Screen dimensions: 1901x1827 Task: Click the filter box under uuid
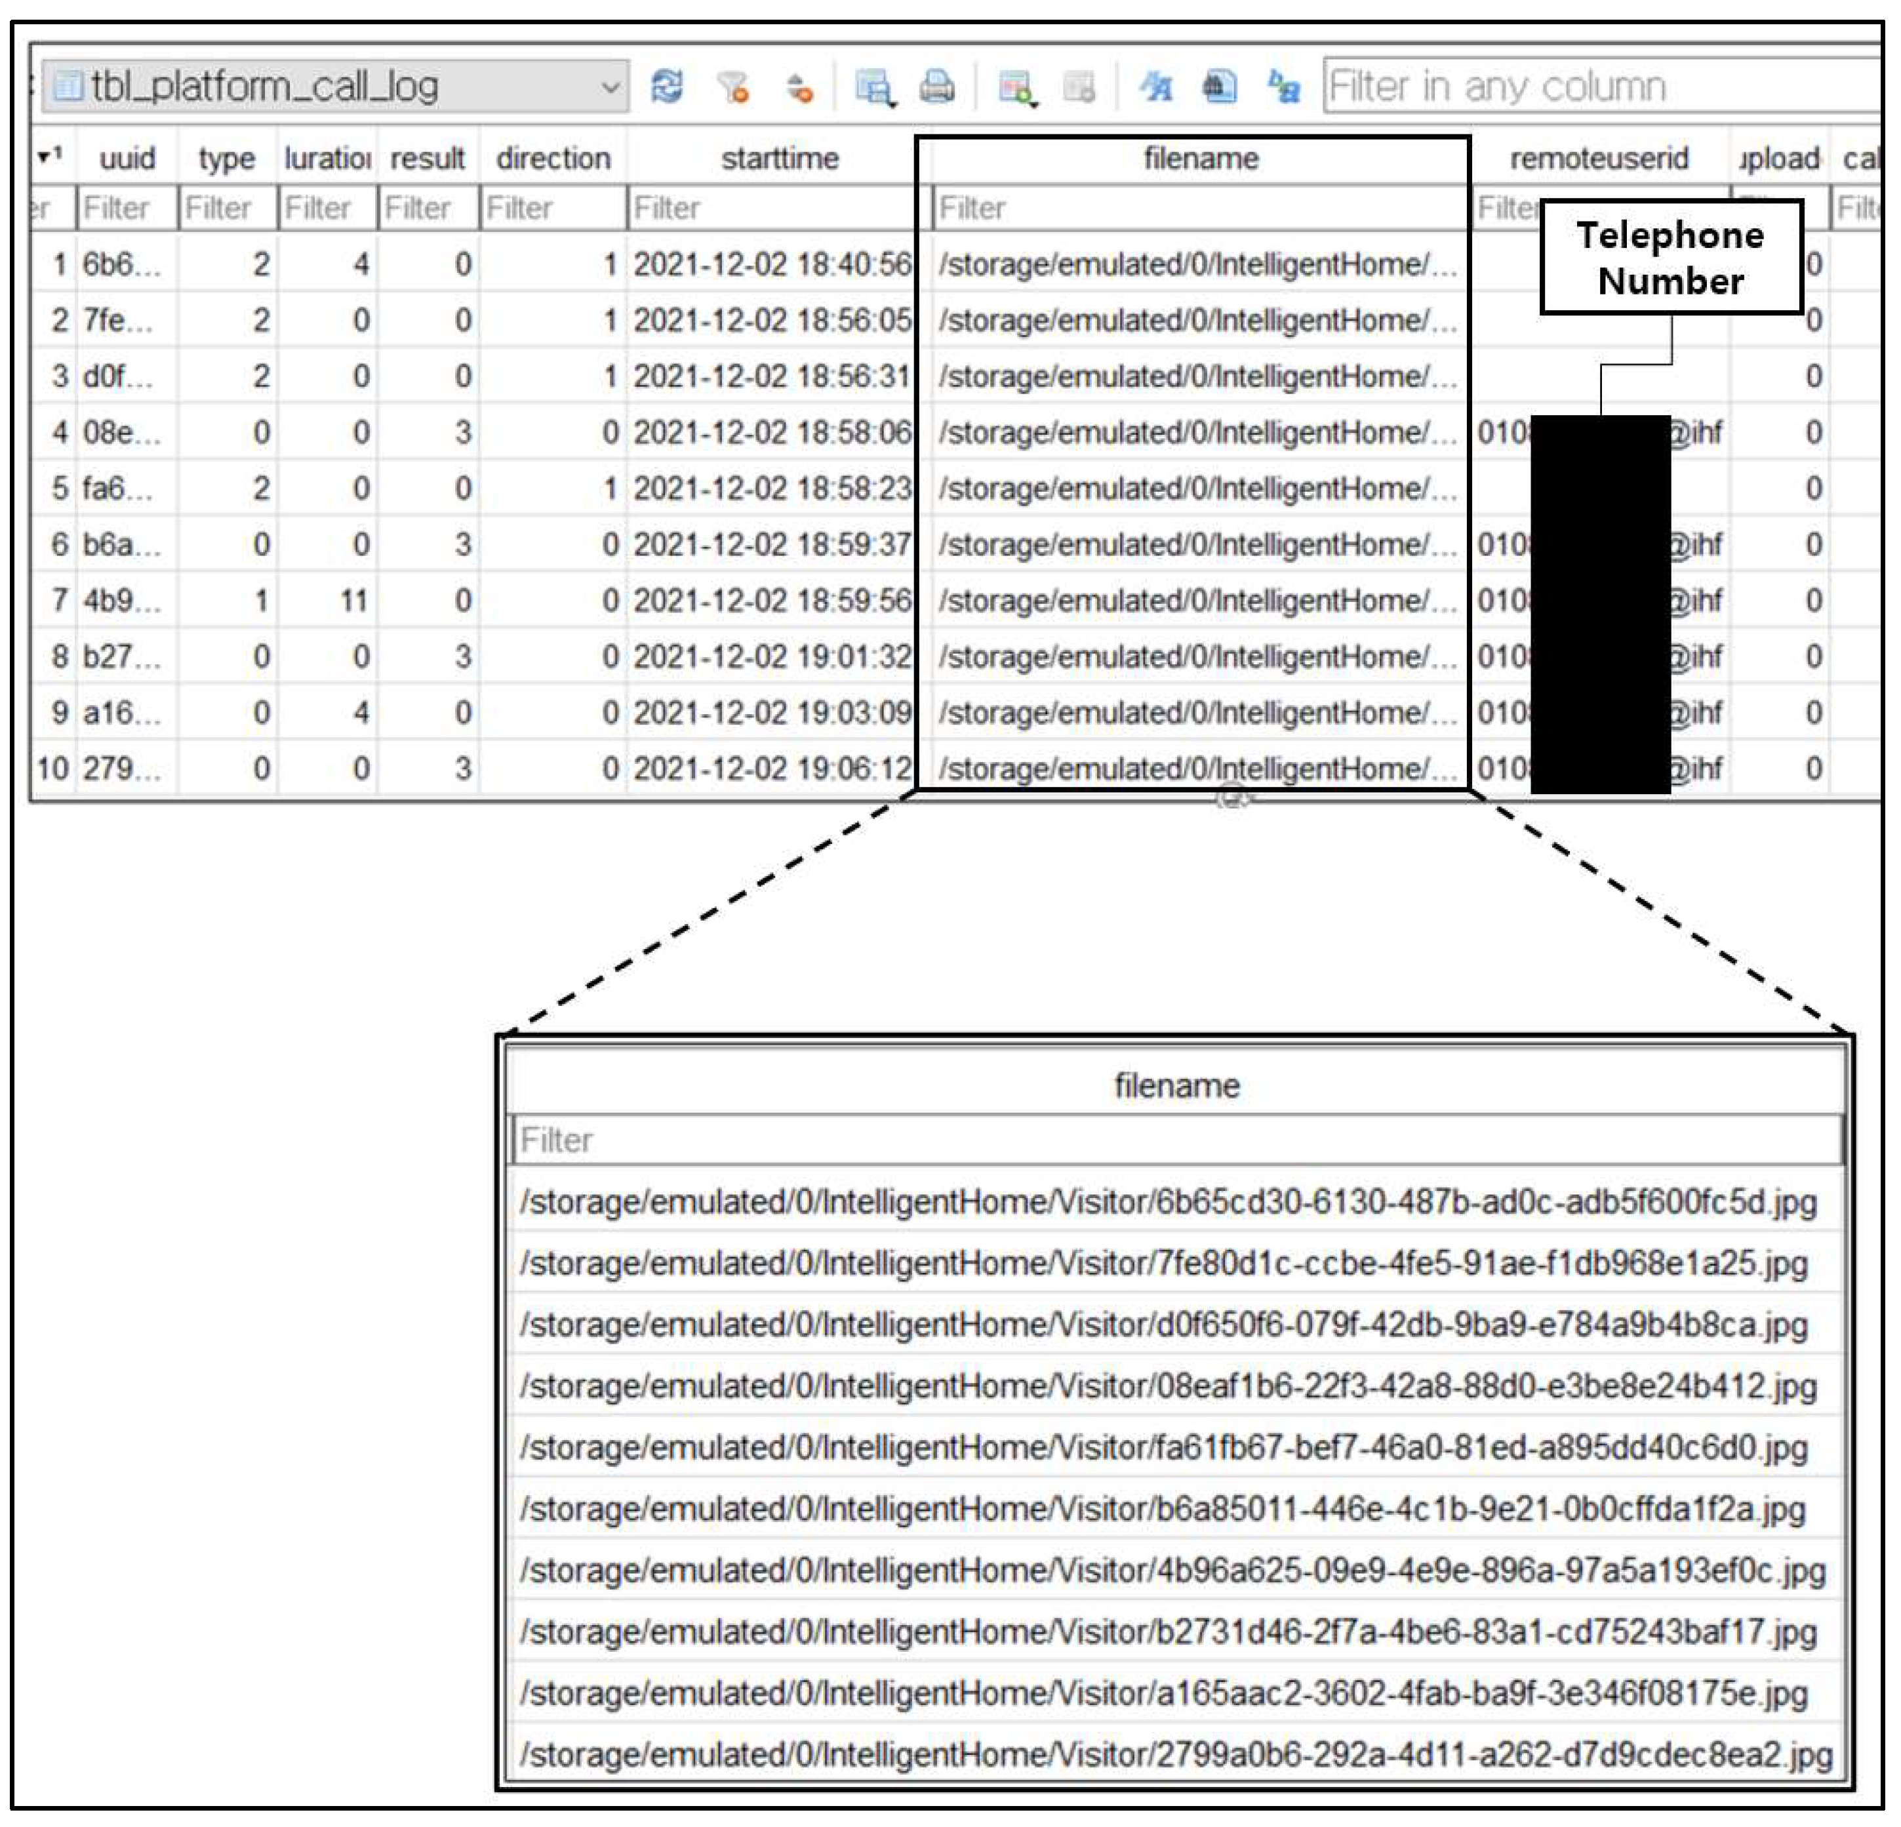127,207
